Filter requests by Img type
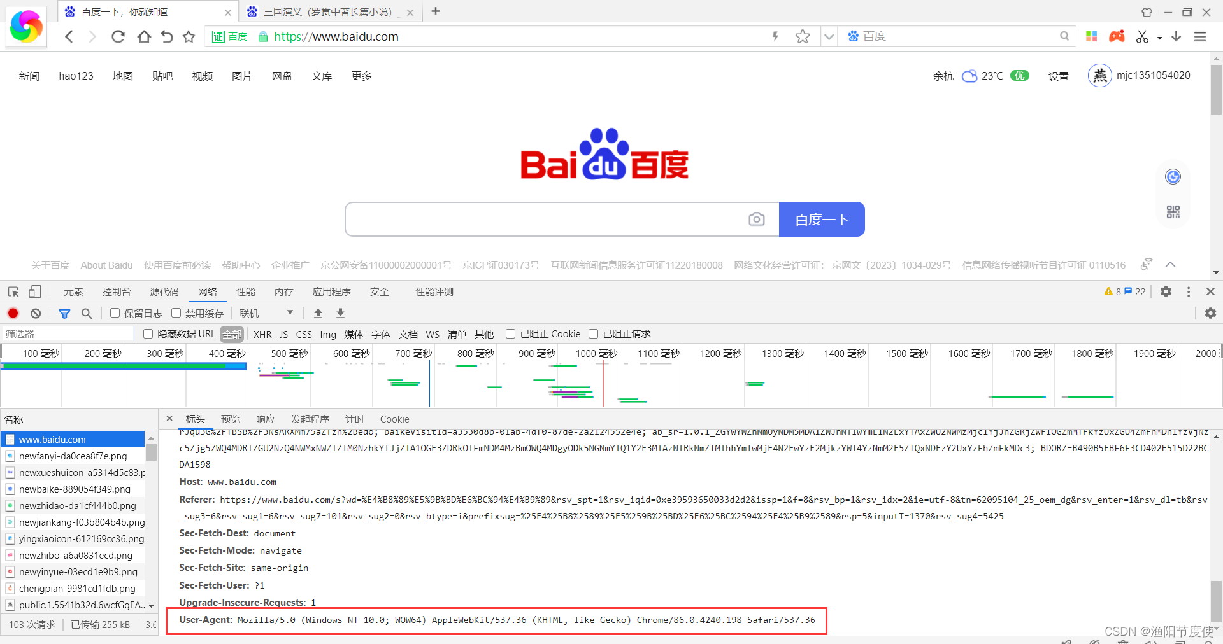 click(328, 334)
